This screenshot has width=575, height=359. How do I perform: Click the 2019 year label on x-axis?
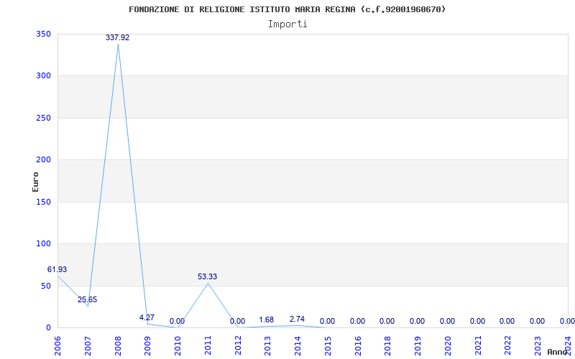point(418,346)
